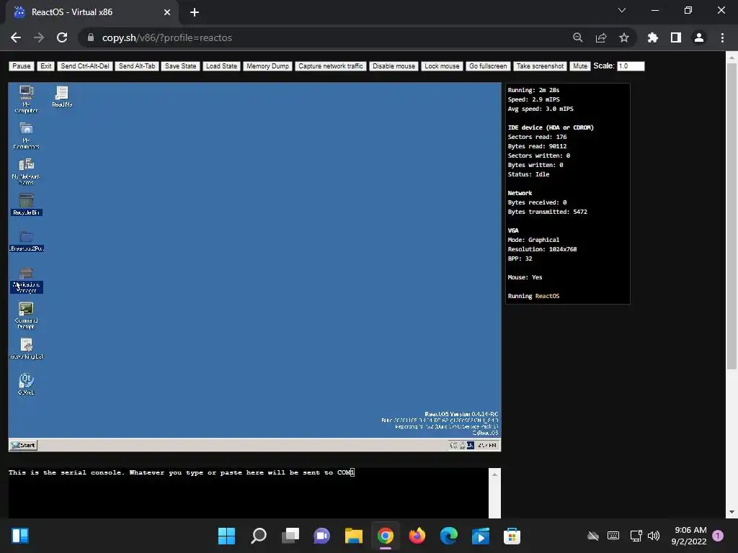Open Chrome three-dot menu

tap(722, 37)
